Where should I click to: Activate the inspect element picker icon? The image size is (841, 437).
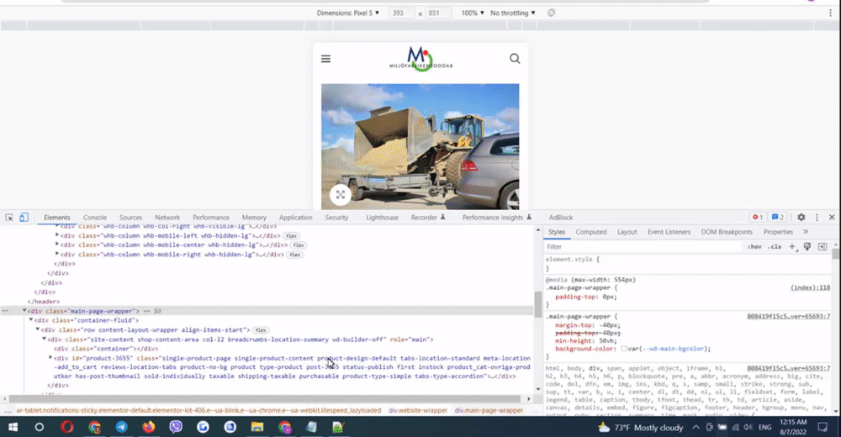[9, 217]
